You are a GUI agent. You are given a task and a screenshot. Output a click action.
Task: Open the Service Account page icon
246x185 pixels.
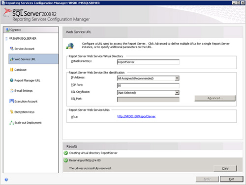point(11,49)
